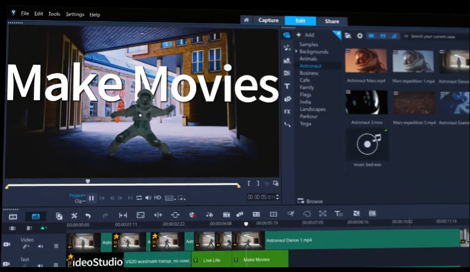Image resolution: width=470 pixels, height=272 pixels.
Task: Open the Sound/Music library panel
Action: [x=287, y=48]
